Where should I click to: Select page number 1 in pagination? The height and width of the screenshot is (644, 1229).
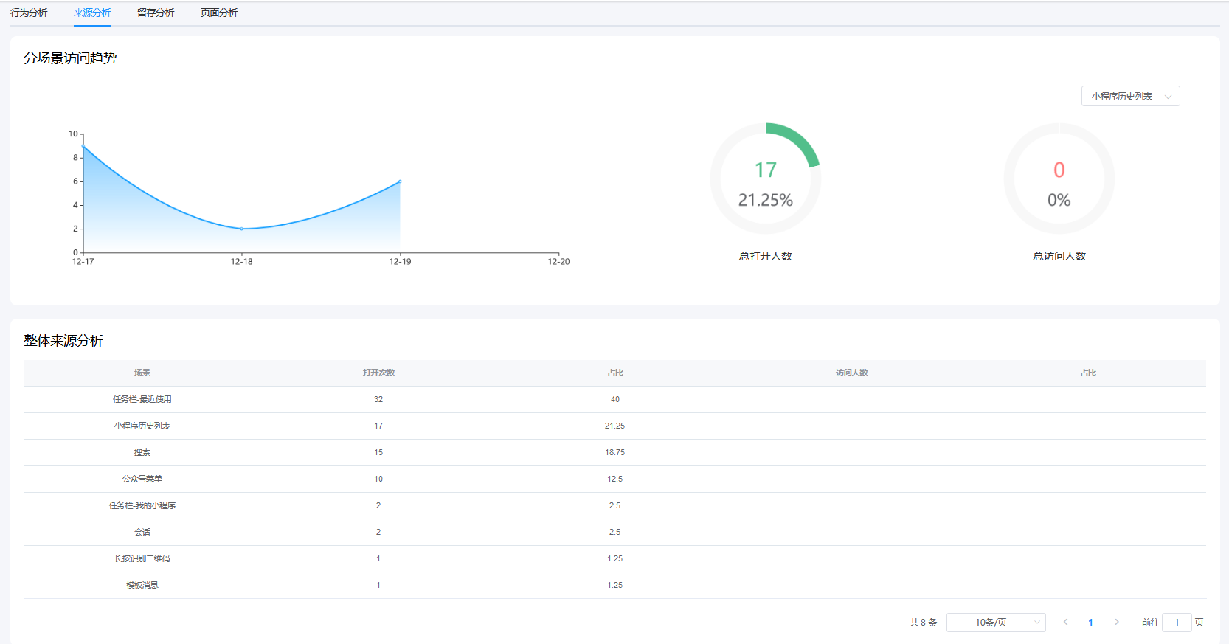pyautogui.click(x=1090, y=623)
